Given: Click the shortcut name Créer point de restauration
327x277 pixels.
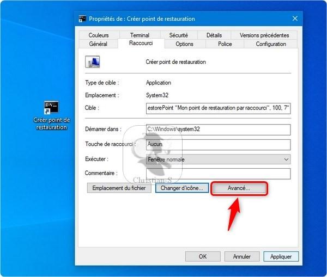Looking at the screenshot, I should (175, 62).
